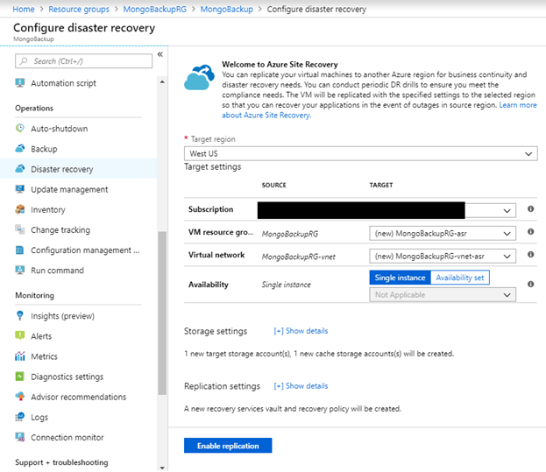Open Advisor recommendations menu item
Viewport: 546px width, 472px height.
click(78, 397)
